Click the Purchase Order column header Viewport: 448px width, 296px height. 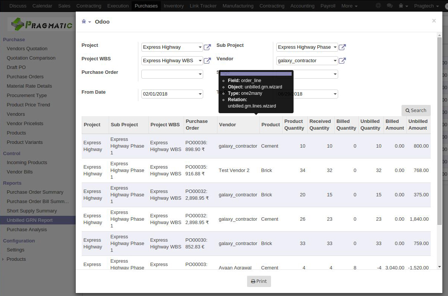[x=200, y=125]
